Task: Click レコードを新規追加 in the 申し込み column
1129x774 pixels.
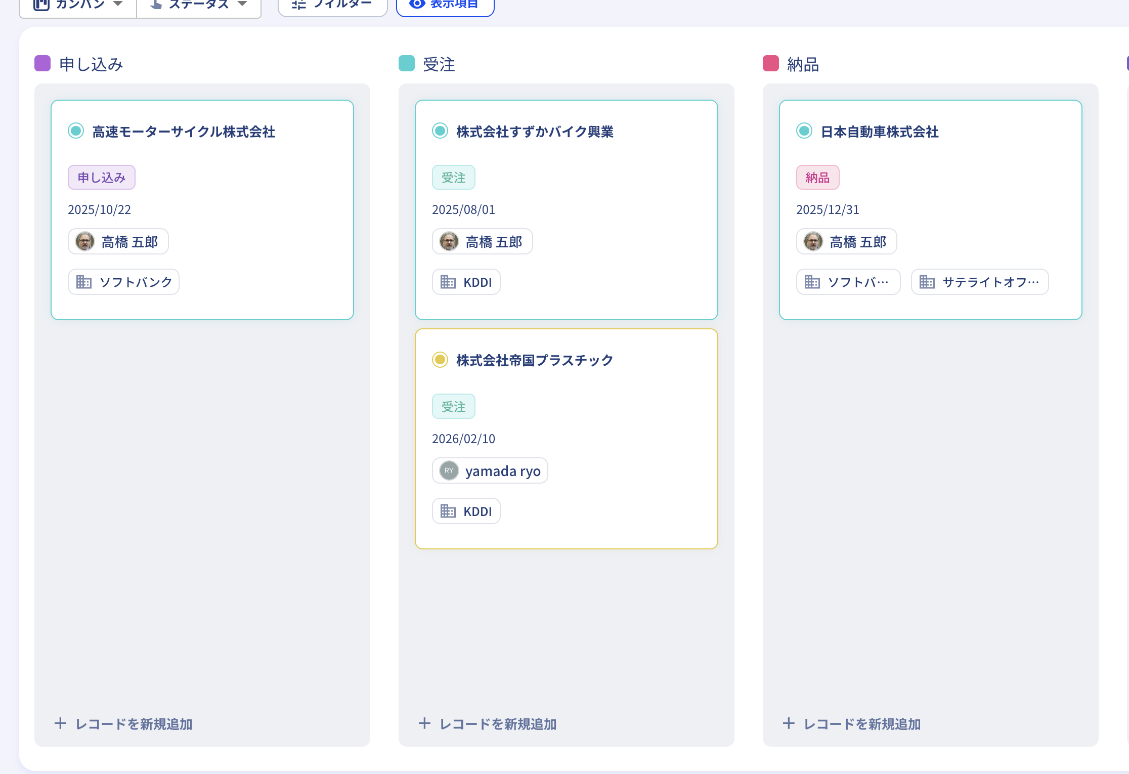Action: pyautogui.click(x=123, y=724)
